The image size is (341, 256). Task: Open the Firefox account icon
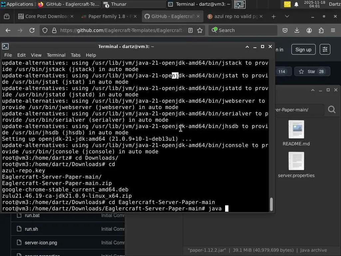309,30
